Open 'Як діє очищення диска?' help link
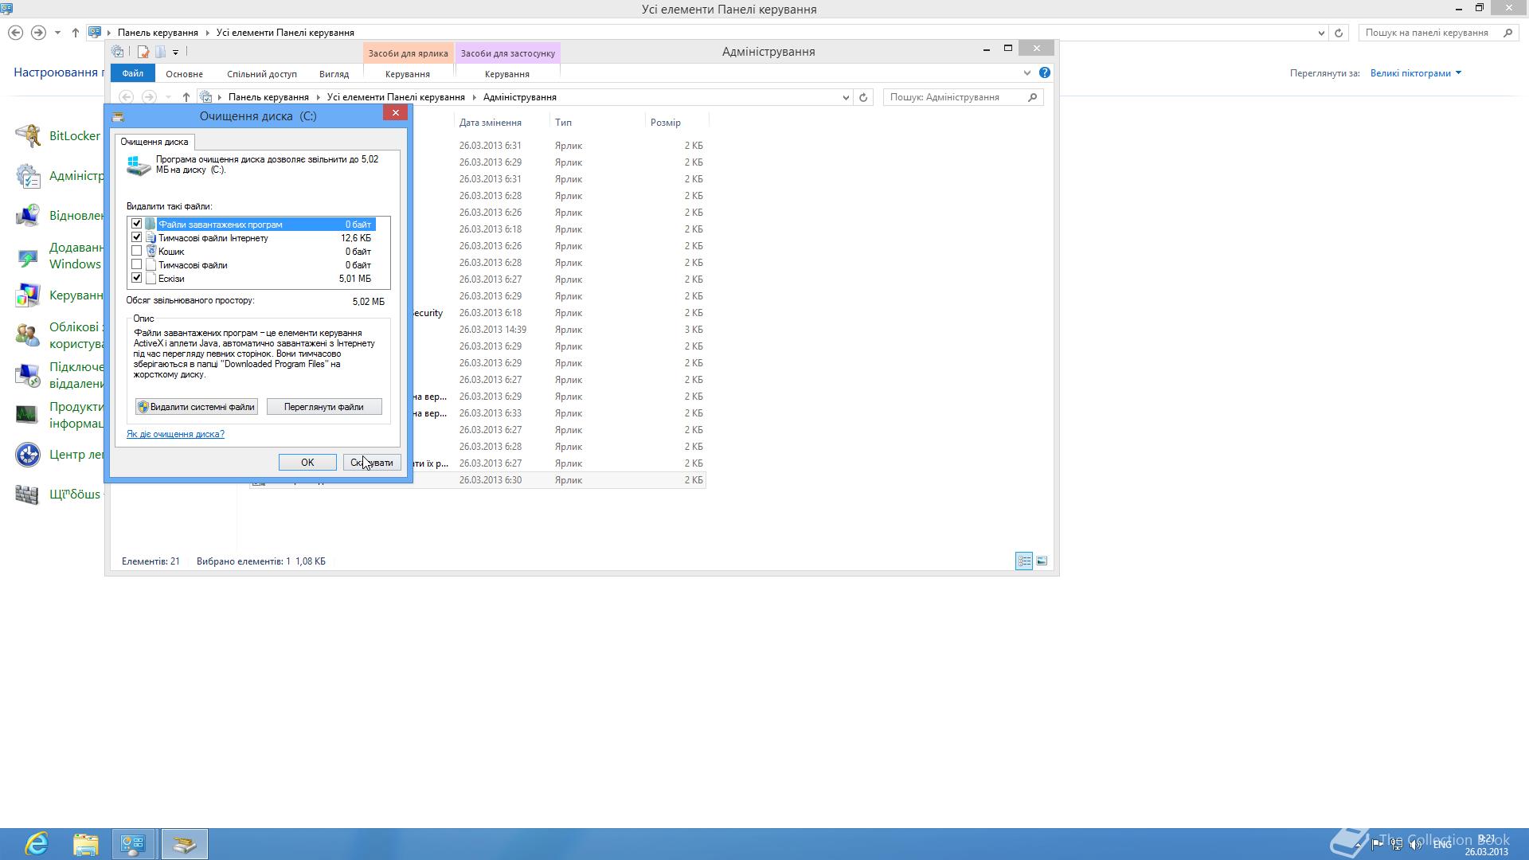 click(x=175, y=434)
